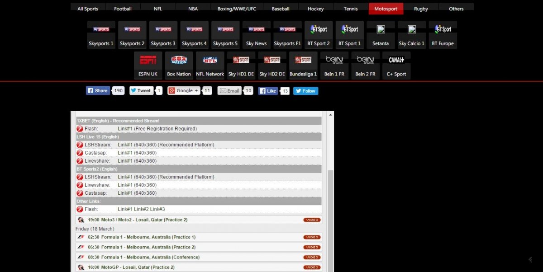Open the BT Europe channel tile
The width and height of the screenshot is (543, 272).
pyautogui.click(x=443, y=35)
